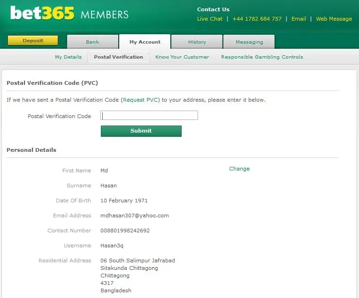Open Know Your Customer section
This screenshot has width=359, height=298.
(x=182, y=57)
